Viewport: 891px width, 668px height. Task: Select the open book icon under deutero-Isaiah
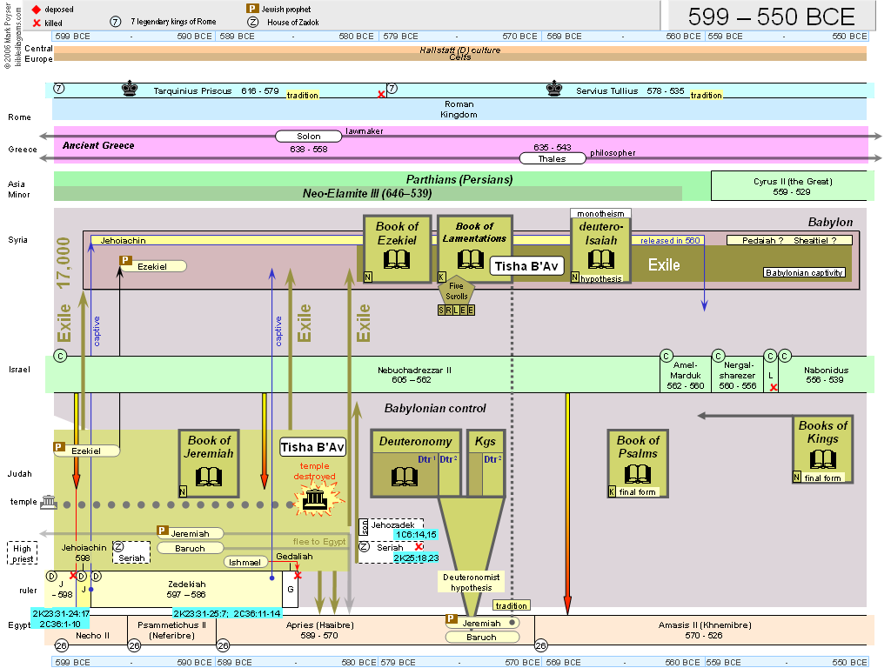point(601,259)
